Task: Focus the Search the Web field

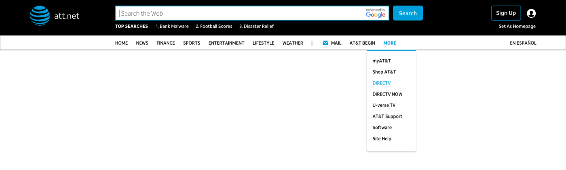Action: 252,13
